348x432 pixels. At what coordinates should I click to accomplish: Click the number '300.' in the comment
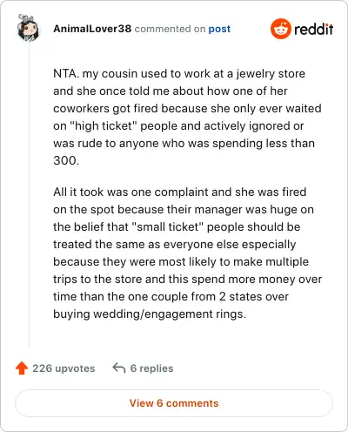point(66,160)
